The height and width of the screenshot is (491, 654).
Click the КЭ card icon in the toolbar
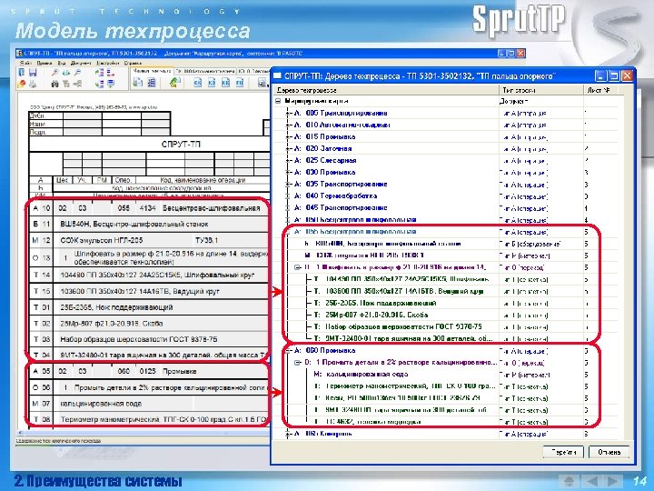(212, 83)
